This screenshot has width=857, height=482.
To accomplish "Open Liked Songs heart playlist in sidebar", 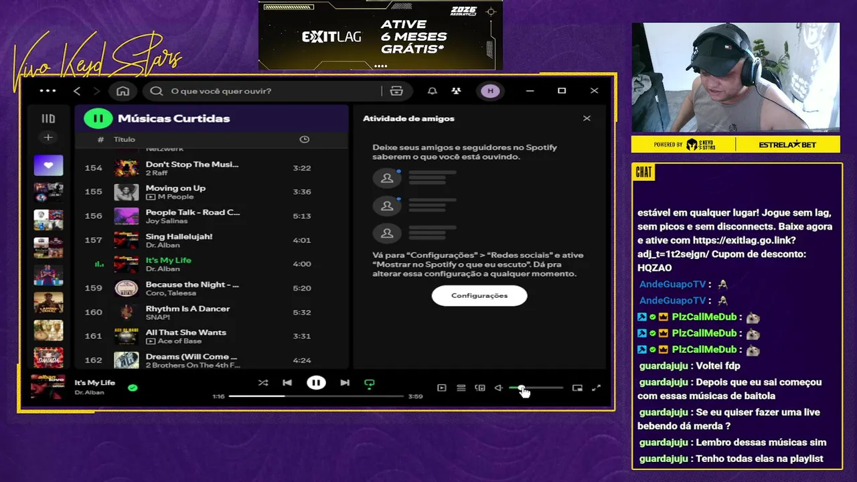I will [x=48, y=165].
